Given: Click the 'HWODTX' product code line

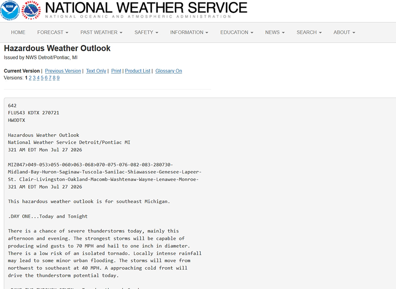Looking at the screenshot, I should click(16, 120).
